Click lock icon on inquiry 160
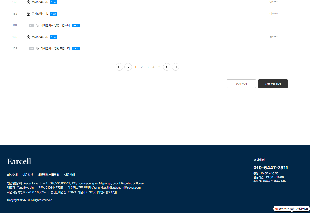Image resolution: width=310 pixels, height=213 pixels. pos(28,37)
